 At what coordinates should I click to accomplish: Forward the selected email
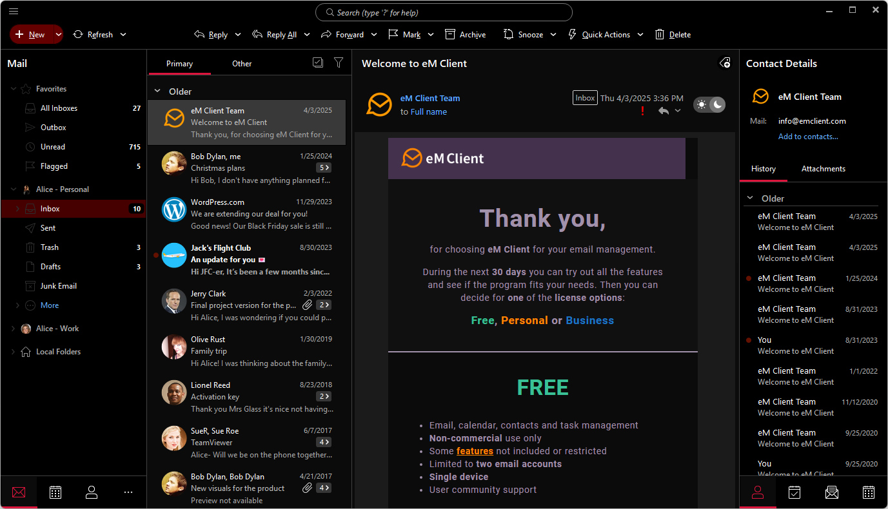[x=342, y=35]
